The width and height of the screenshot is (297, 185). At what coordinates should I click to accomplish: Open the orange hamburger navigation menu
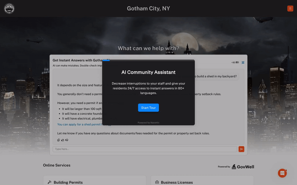[x=290, y=8]
